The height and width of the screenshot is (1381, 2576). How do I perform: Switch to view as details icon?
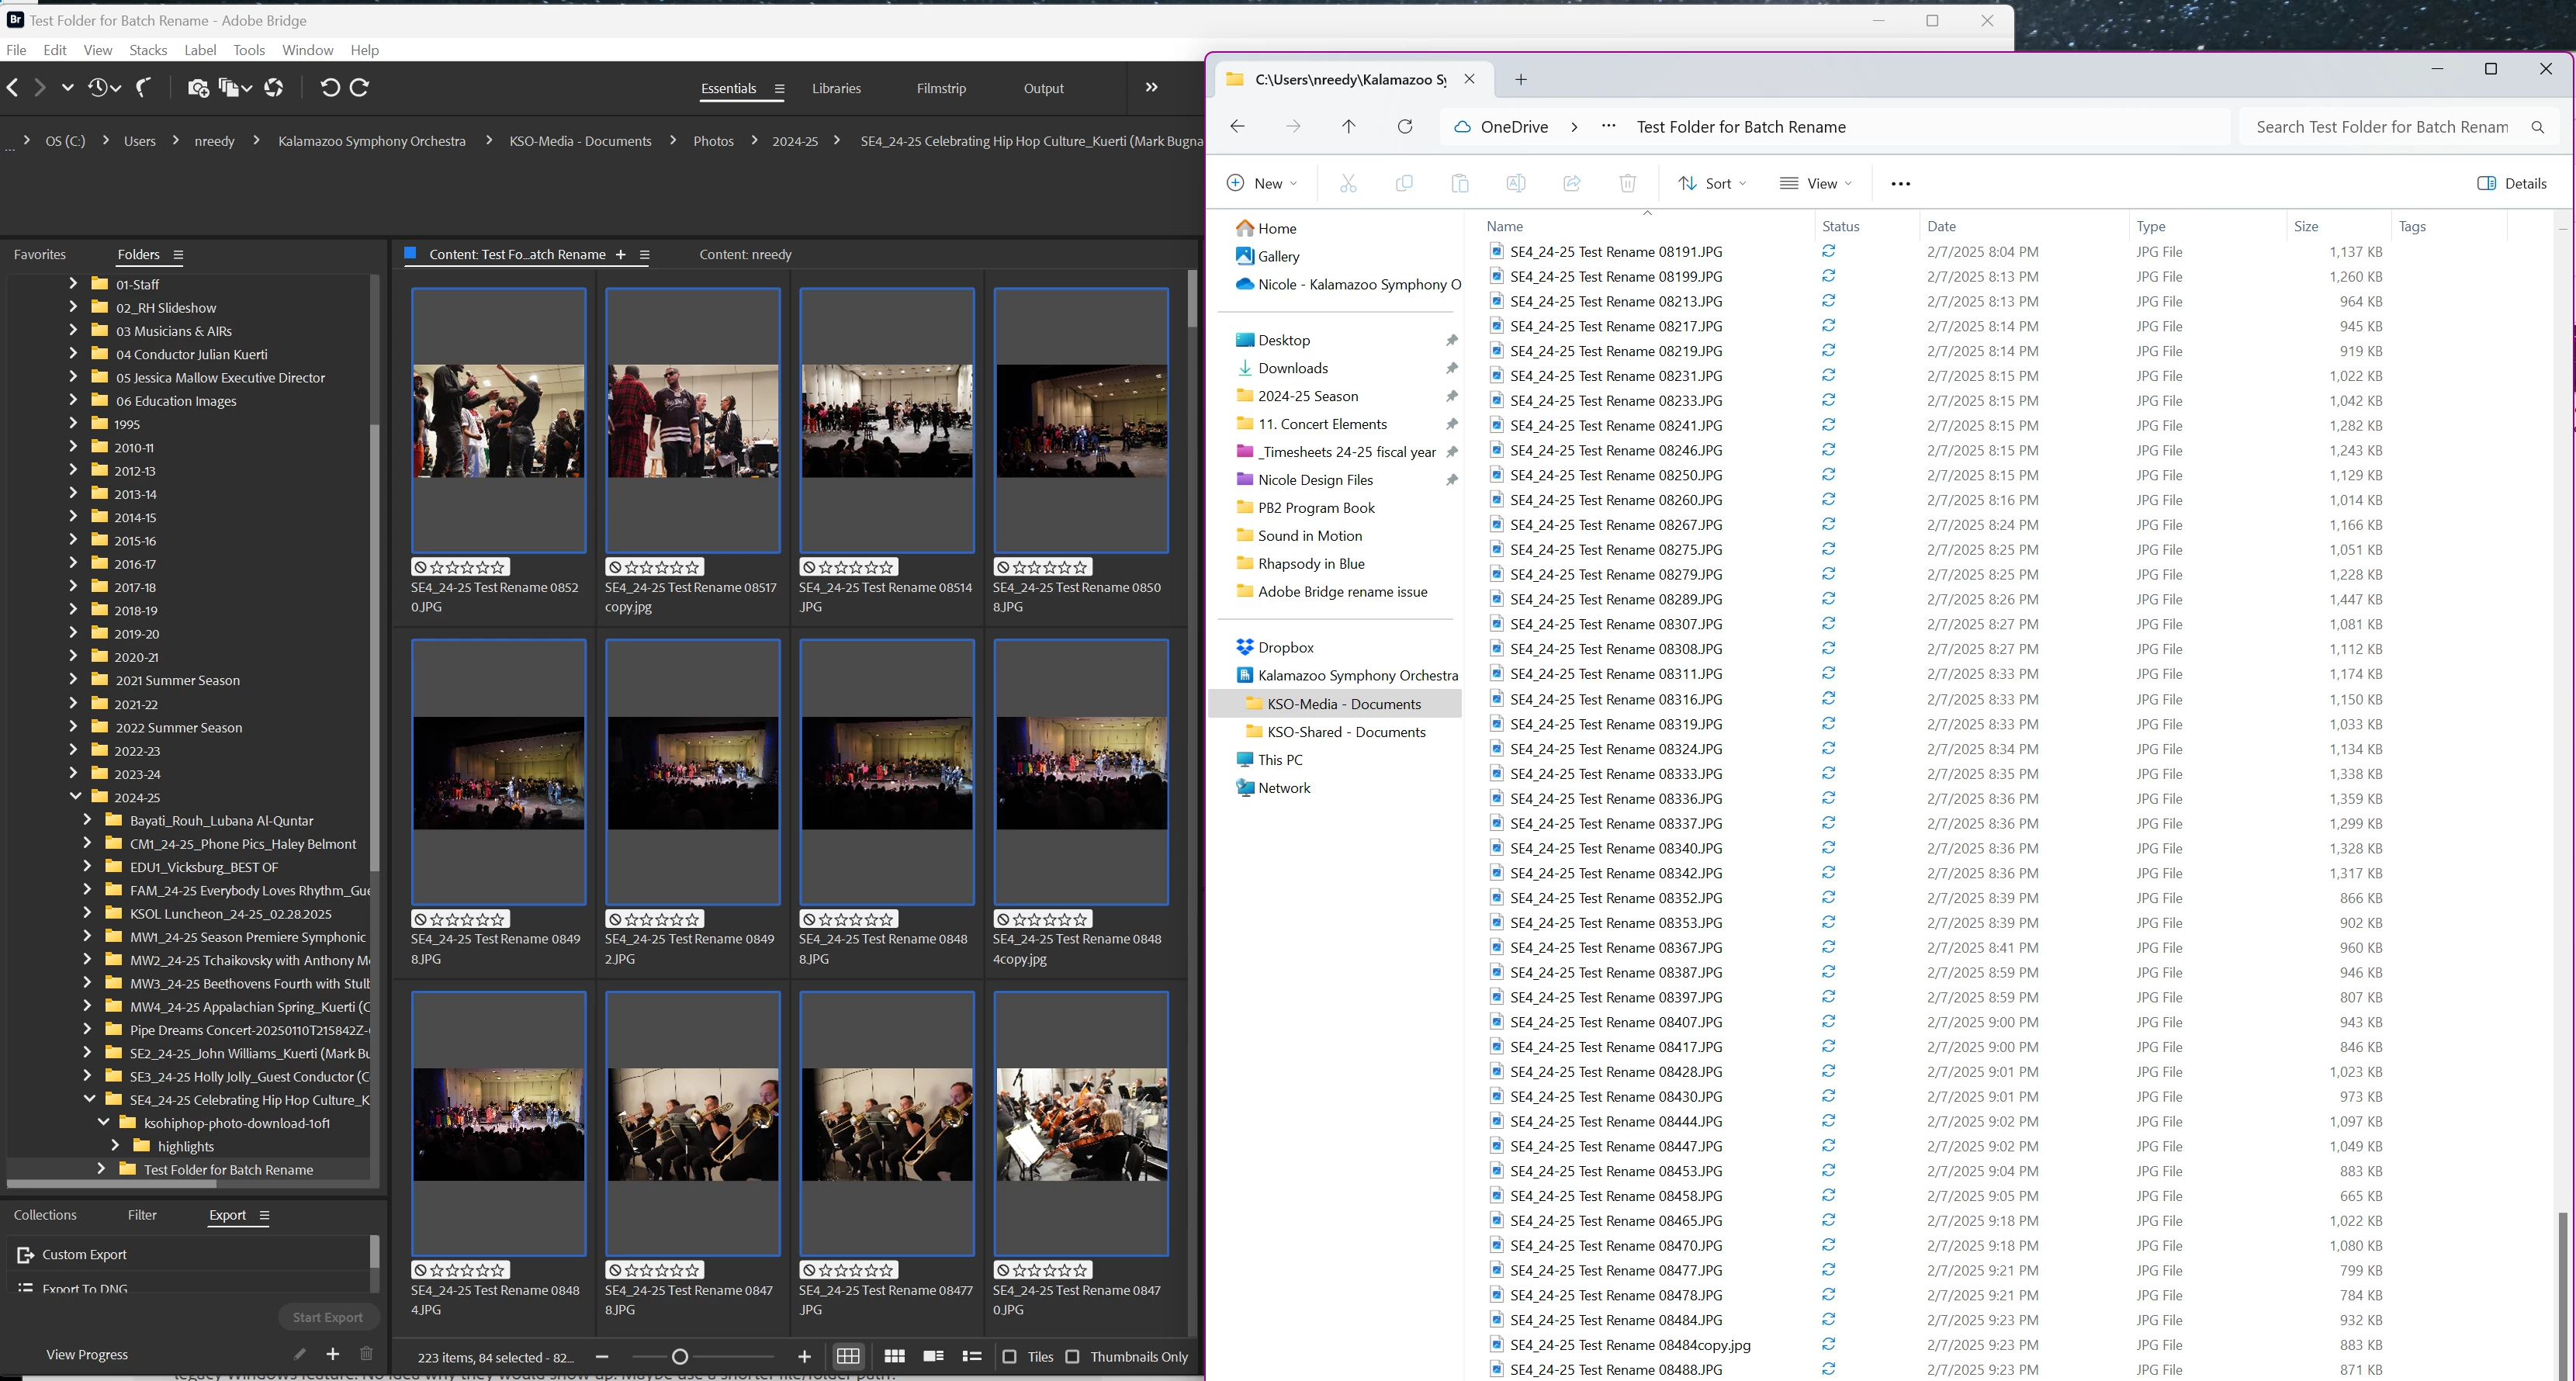click(933, 1356)
